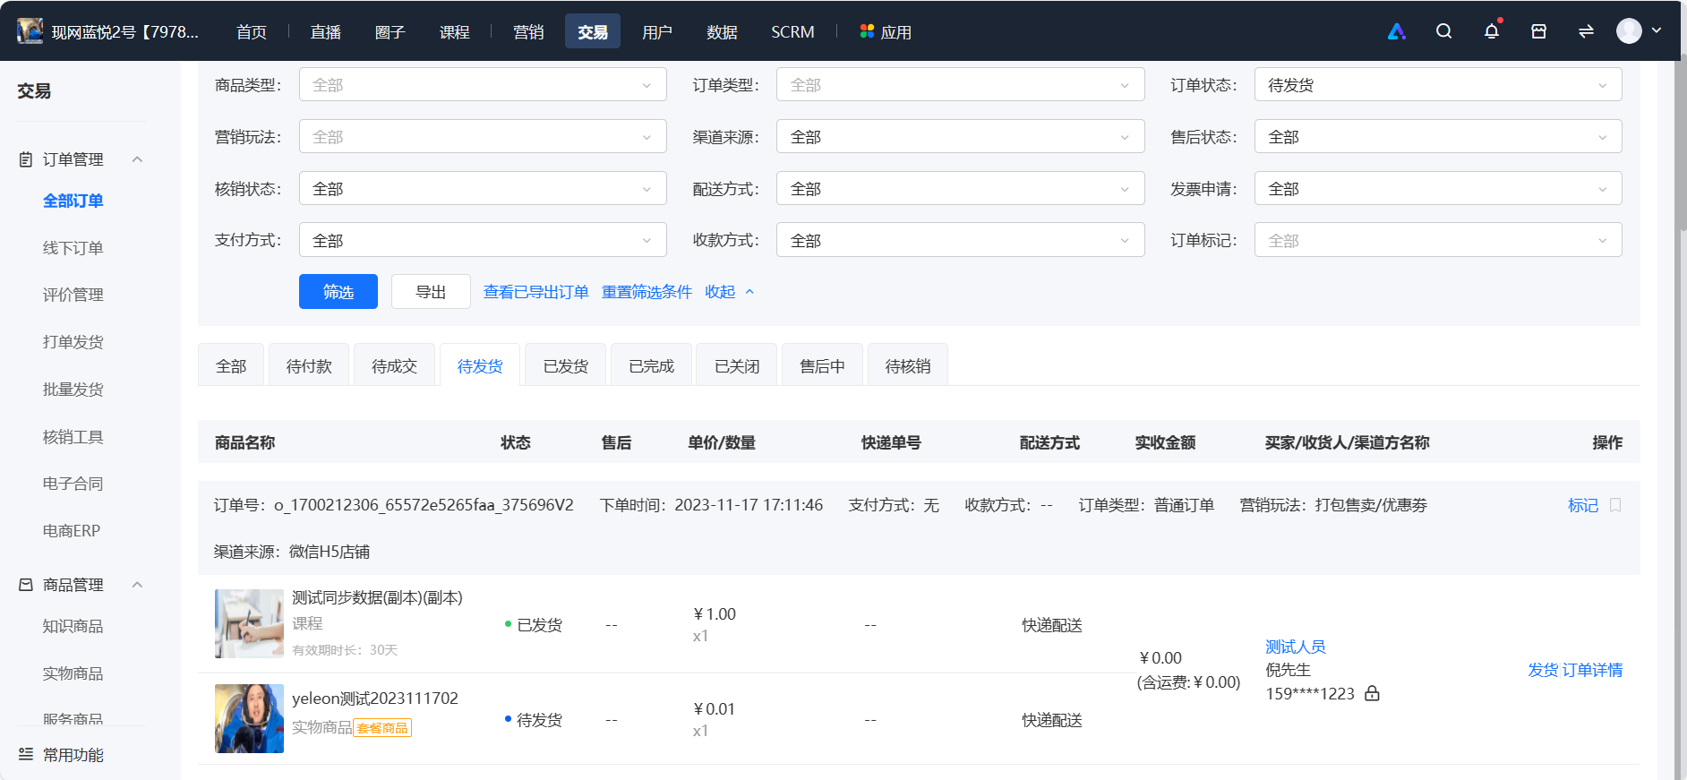Open 电商ERP in sidebar
This screenshot has height=780, width=1687.
click(72, 531)
